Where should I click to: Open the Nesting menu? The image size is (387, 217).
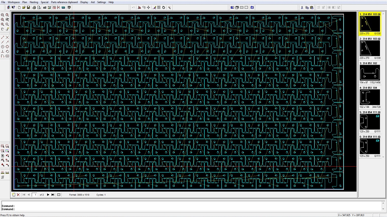tap(34, 2)
